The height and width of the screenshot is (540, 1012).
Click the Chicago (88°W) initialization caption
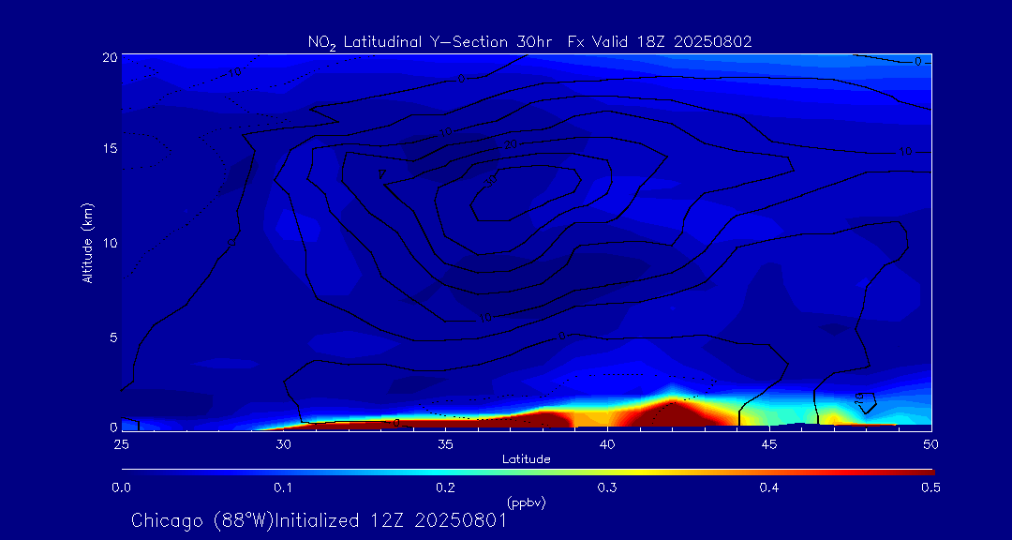[x=319, y=520]
